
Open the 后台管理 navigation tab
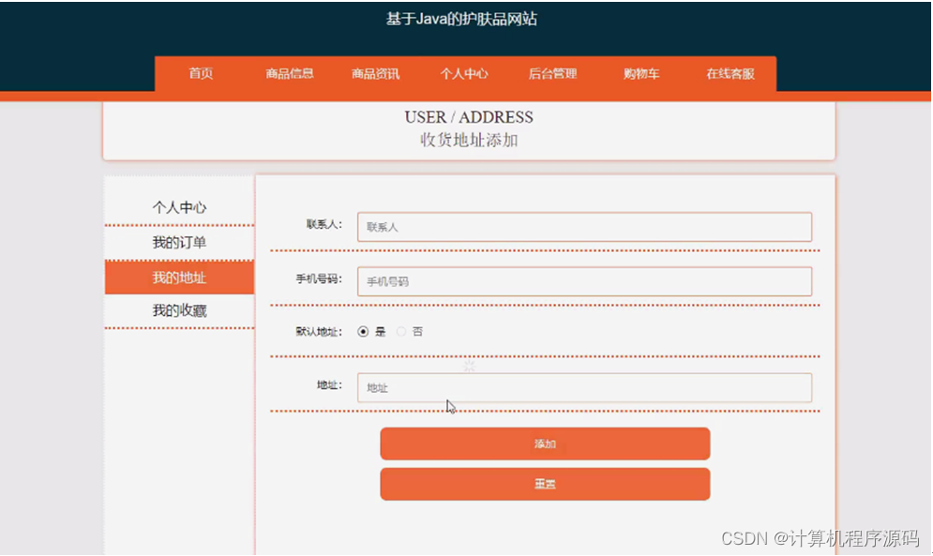(551, 74)
